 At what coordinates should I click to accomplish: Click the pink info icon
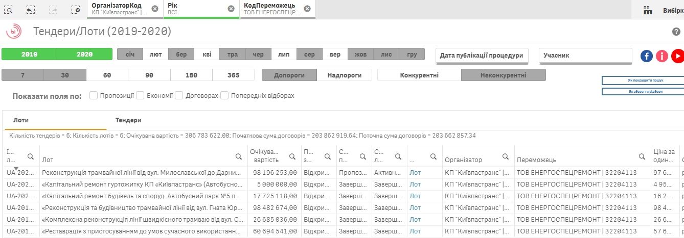(662, 56)
